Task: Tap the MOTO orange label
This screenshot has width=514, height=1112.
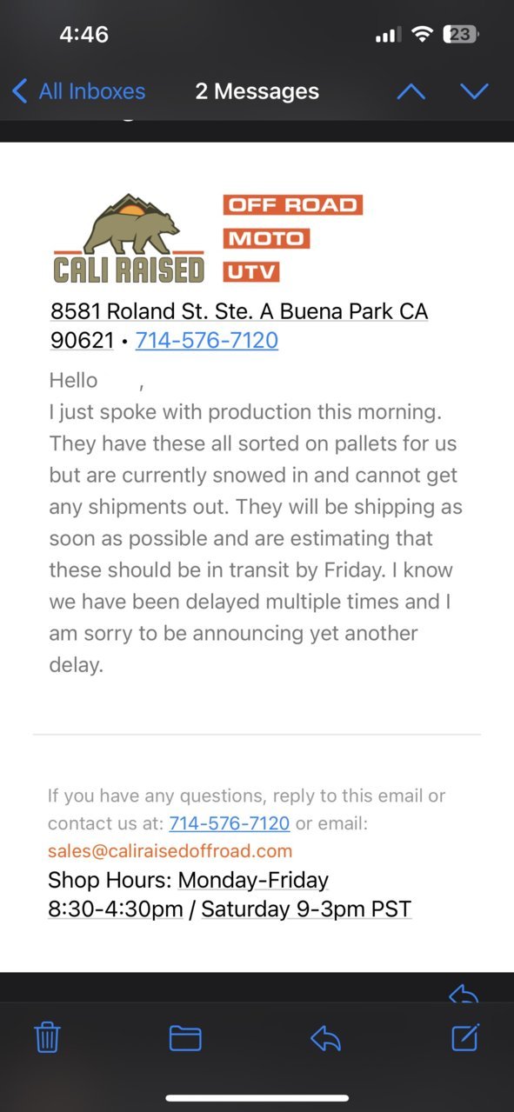Action: [266, 238]
